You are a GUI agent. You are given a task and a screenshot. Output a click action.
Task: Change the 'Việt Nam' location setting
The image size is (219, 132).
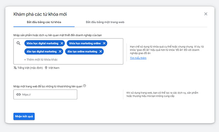point(54,68)
